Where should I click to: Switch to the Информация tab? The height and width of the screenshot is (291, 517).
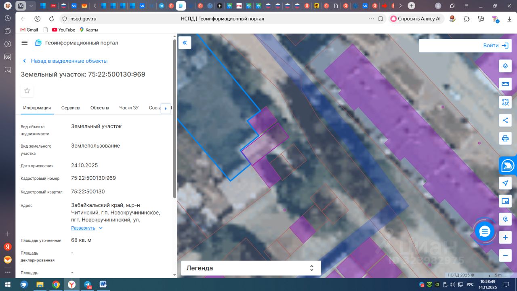[37, 108]
